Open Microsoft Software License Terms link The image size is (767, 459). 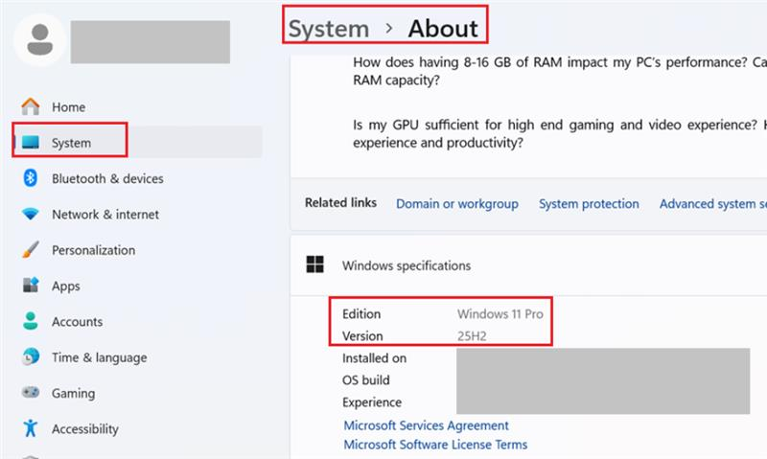[x=435, y=445]
